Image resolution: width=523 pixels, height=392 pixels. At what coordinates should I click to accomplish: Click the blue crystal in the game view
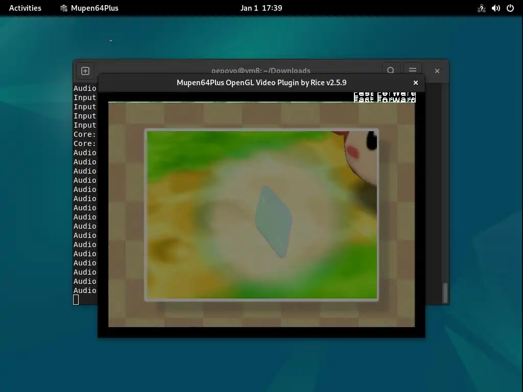point(274,222)
